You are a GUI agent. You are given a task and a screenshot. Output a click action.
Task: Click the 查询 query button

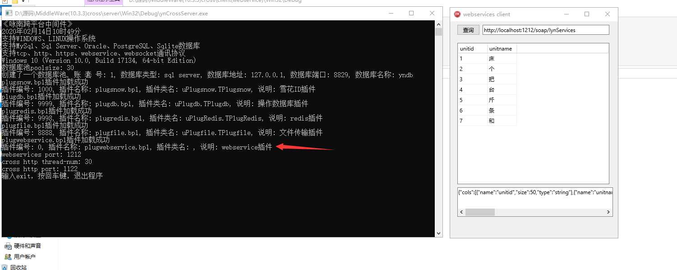tap(468, 30)
